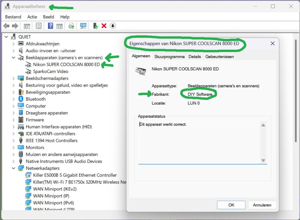
Task: Collapse the Beeldapparaten tree node
Action: click(13, 58)
